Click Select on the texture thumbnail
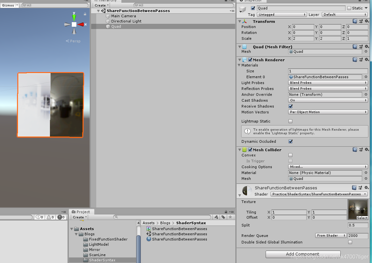The height and width of the screenshot is (263, 372). pyautogui.click(x=363, y=218)
